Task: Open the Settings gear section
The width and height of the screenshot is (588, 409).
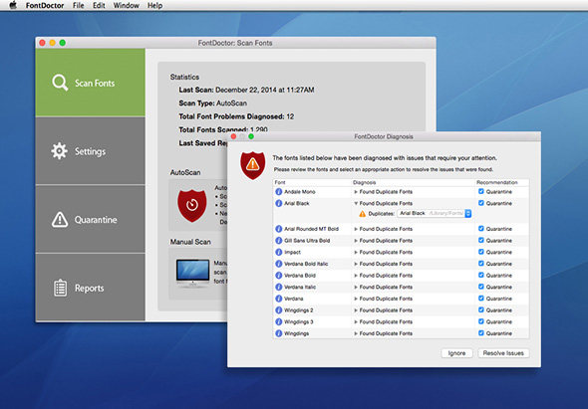Action: click(x=91, y=151)
